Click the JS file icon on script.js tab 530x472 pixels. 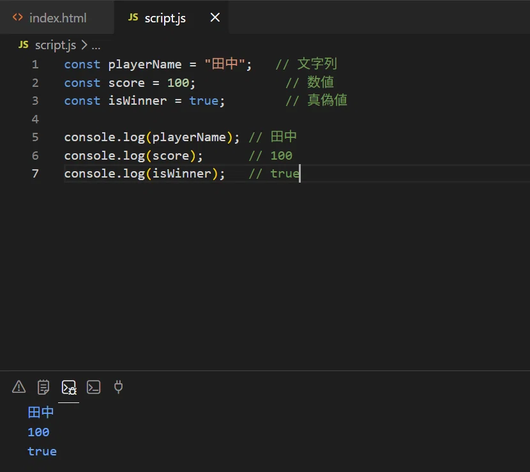pos(133,17)
